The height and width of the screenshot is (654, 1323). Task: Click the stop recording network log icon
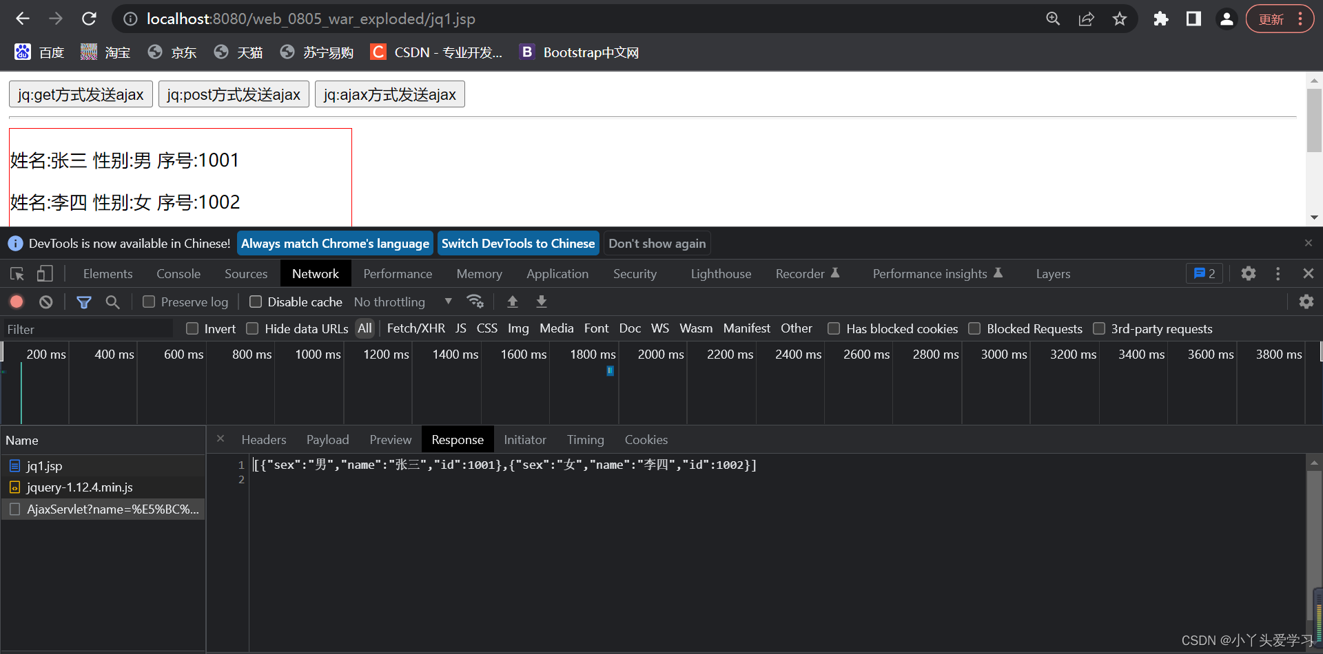[x=17, y=302]
